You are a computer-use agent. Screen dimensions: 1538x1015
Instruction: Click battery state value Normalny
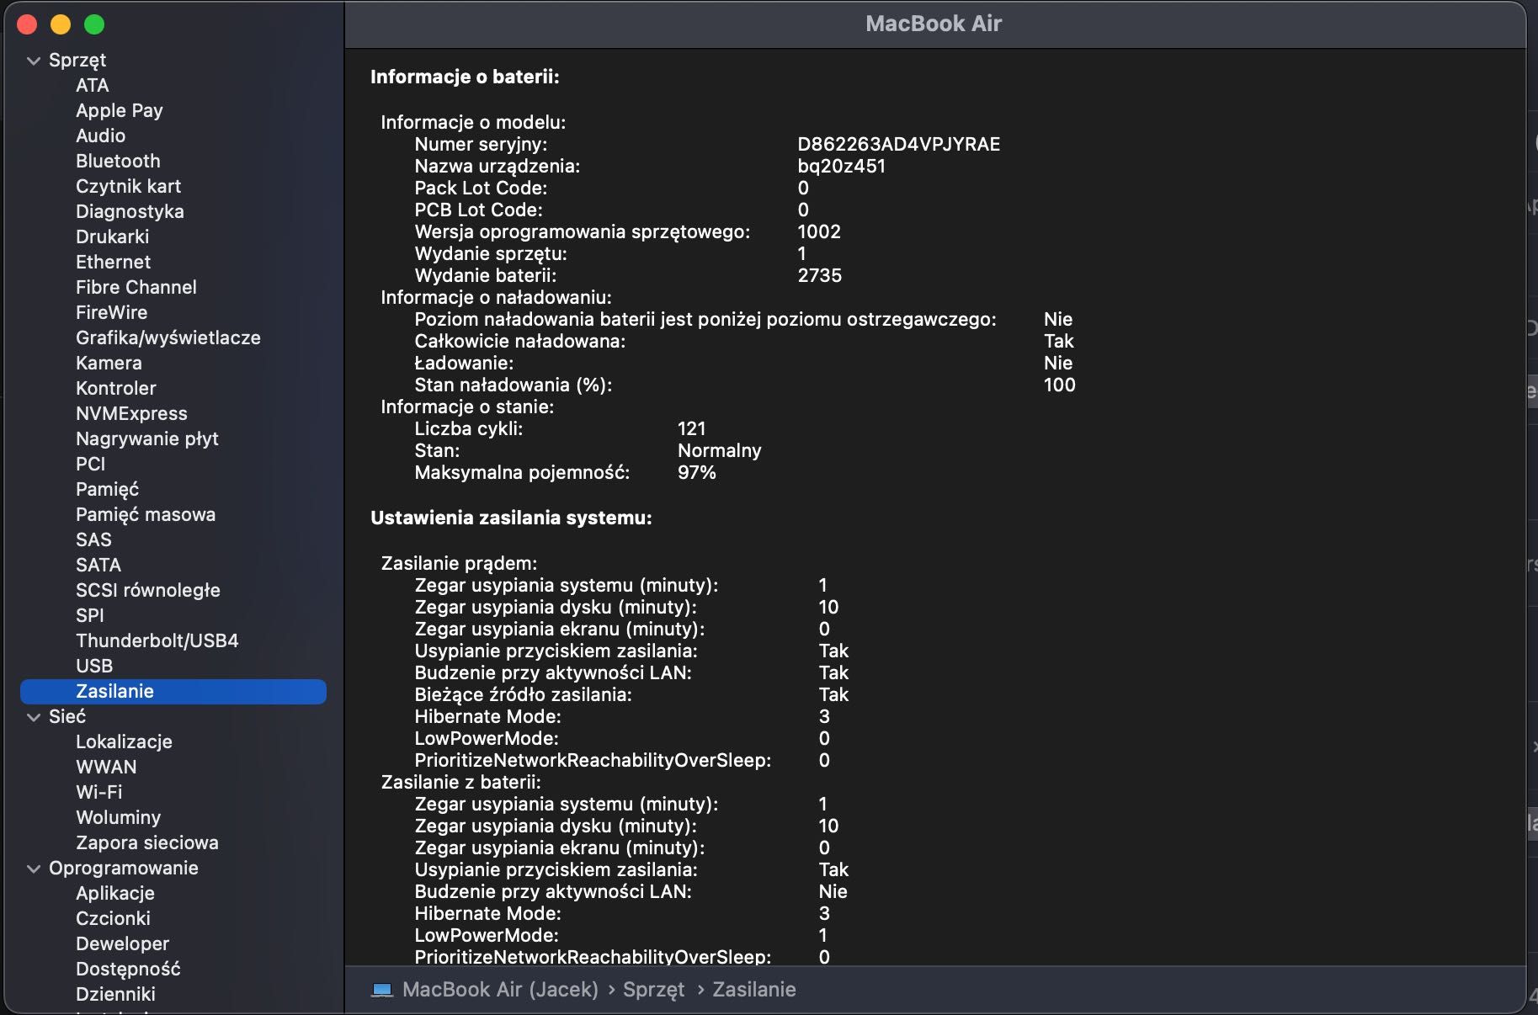(719, 450)
